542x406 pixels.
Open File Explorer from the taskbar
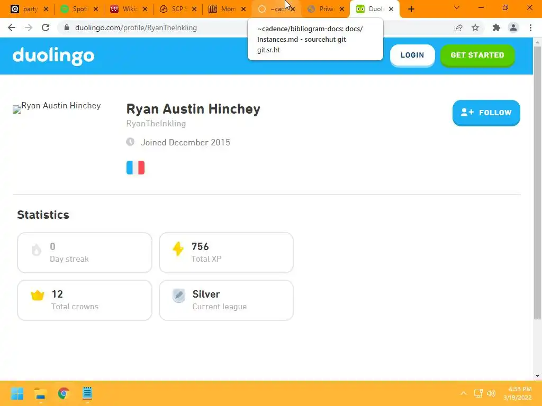[x=40, y=393]
